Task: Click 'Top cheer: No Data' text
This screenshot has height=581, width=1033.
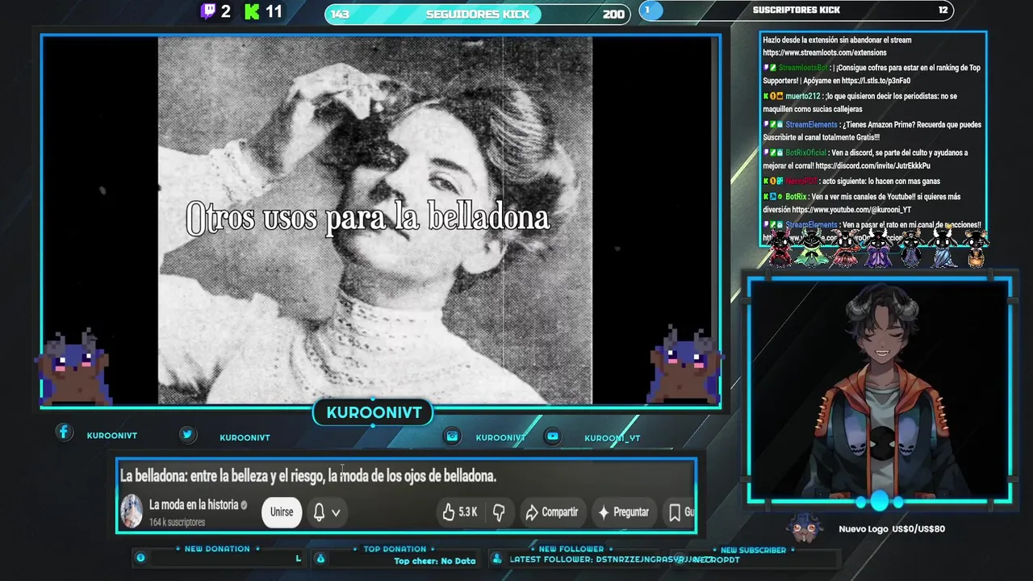Action: (x=434, y=561)
